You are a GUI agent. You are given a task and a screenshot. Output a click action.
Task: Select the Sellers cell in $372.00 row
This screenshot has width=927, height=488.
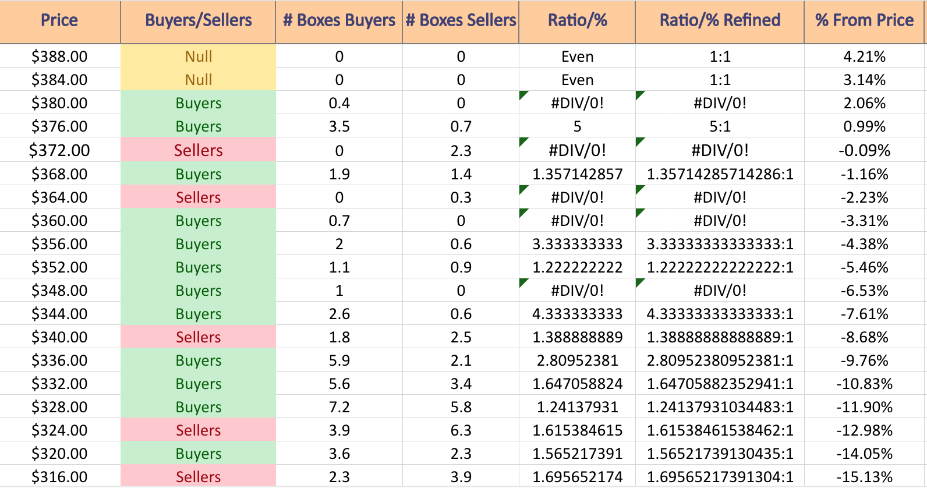198,150
